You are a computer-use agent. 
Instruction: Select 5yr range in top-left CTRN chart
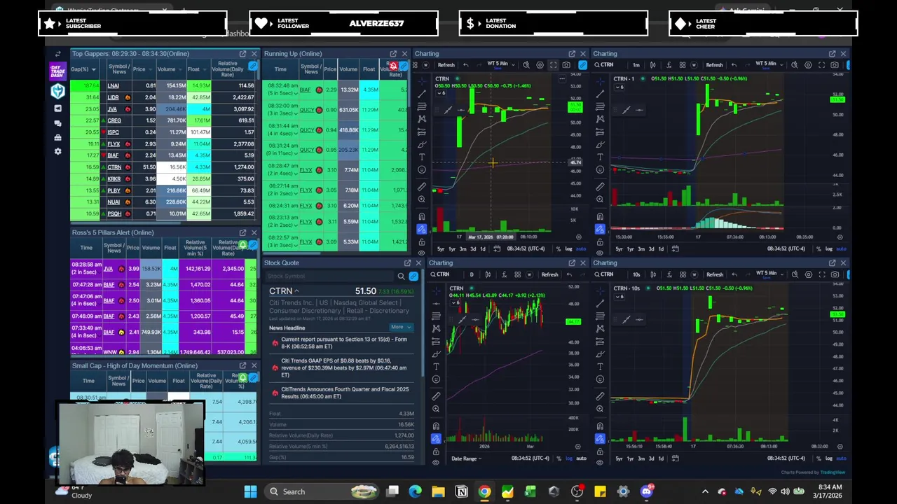tap(441, 249)
